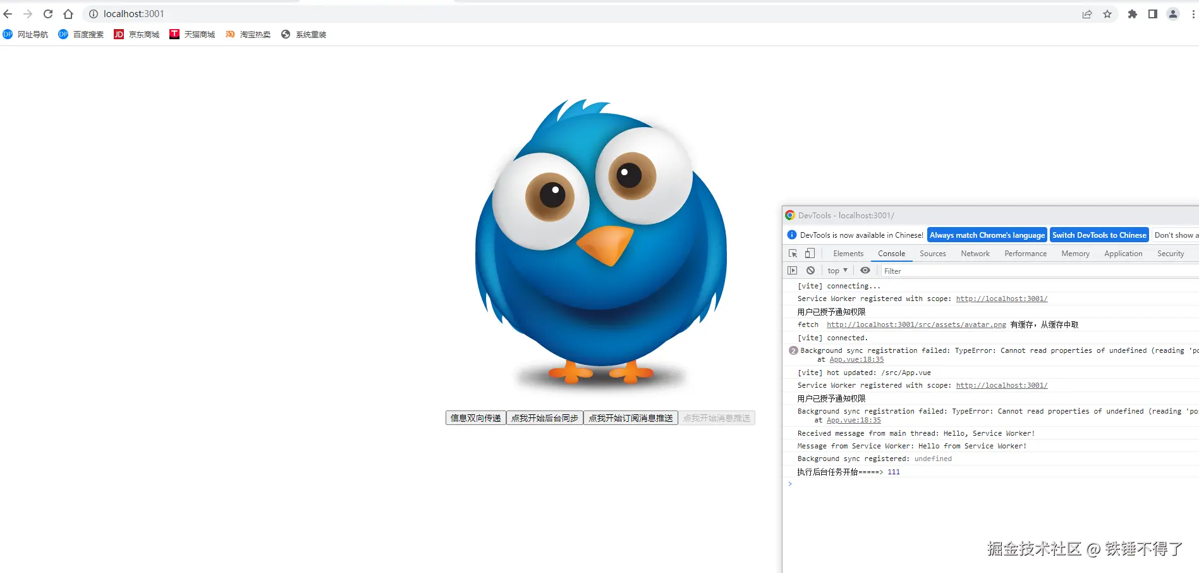This screenshot has width=1199, height=573.
Task: Open the user profile avatar icon
Action: [x=1173, y=14]
